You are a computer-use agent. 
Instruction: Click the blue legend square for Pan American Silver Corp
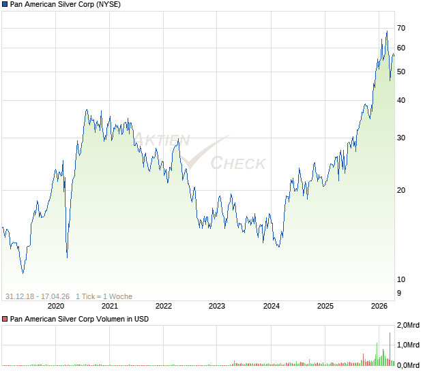(x=5, y=5)
